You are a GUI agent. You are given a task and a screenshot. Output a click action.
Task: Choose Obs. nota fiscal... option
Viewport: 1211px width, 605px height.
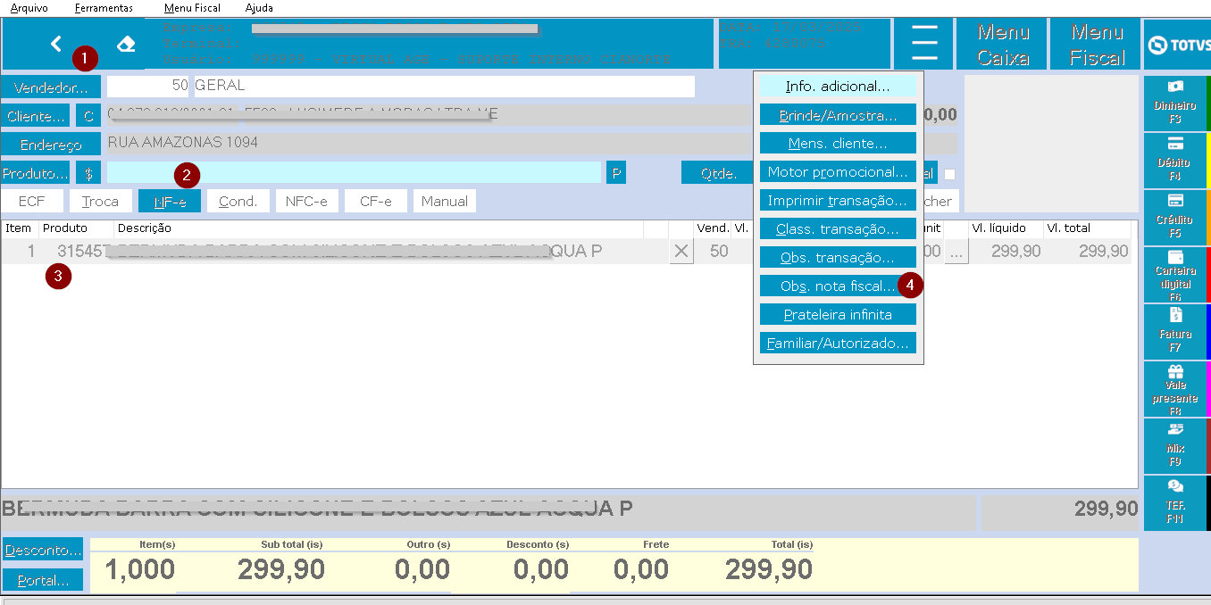(x=838, y=286)
